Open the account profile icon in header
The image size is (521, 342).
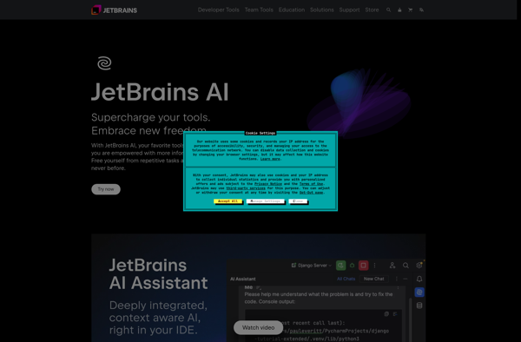coord(399,10)
